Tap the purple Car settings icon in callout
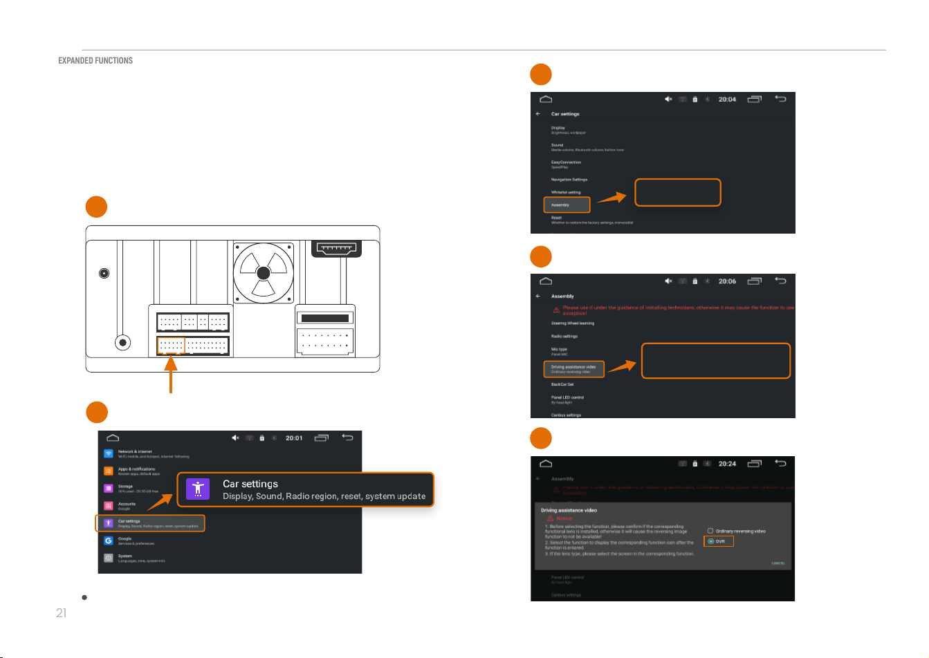Image resolution: width=929 pixels, height=658 pixels. coord(198,489)
